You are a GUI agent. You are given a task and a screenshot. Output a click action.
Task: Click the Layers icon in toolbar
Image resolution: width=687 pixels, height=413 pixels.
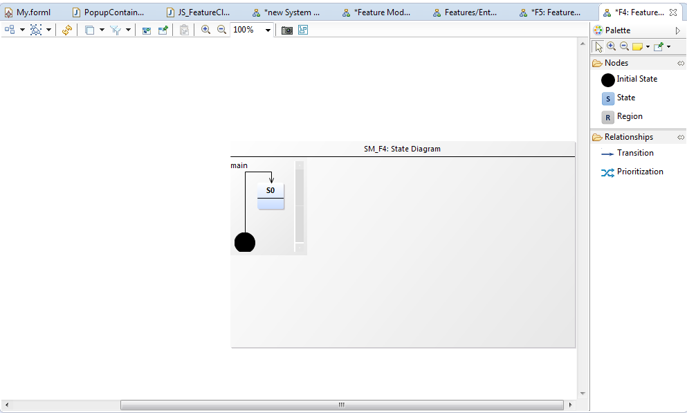coord(89,30)
